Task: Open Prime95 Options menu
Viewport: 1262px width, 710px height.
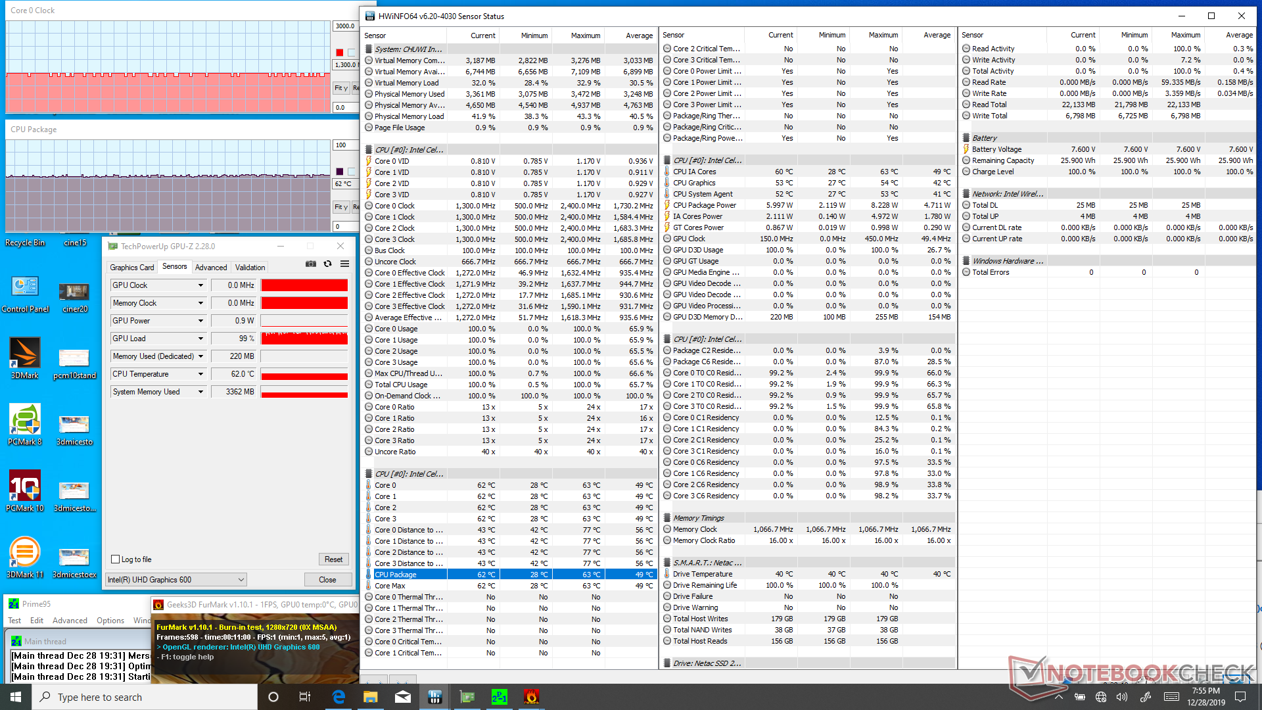Action: [x=110, y=621]
